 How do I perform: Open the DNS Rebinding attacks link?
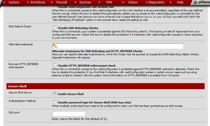pyautogui.click(x=134, y=31)
